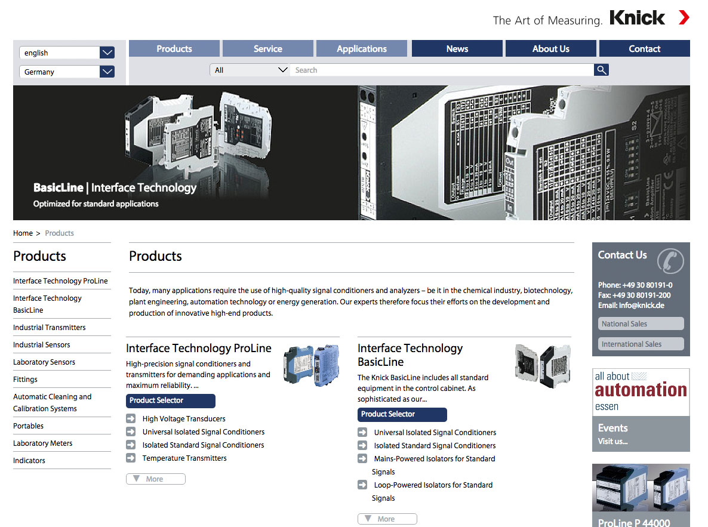Open Indicators in sidebar
The image size is (708, 527).
pos(29,461)
